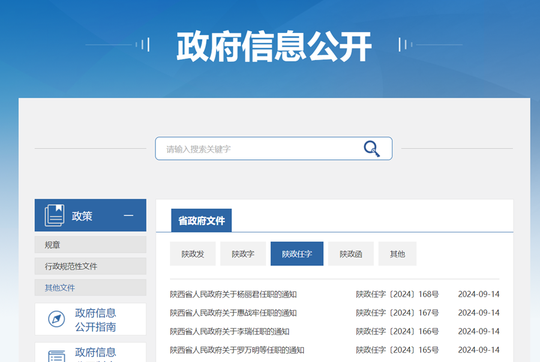Open the 行政规范性文件 sidebar item
Viewport: 540px width, 362px height.
90,266
